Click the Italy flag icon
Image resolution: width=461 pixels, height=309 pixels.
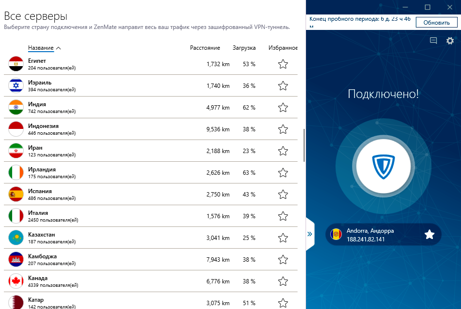tap(16, 216)
